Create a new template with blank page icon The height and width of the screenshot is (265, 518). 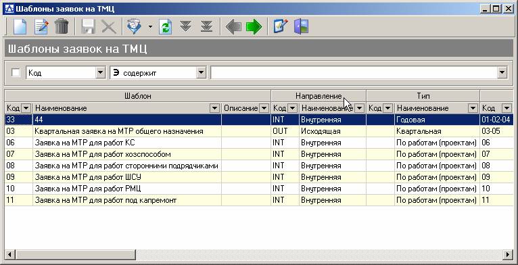20,26
